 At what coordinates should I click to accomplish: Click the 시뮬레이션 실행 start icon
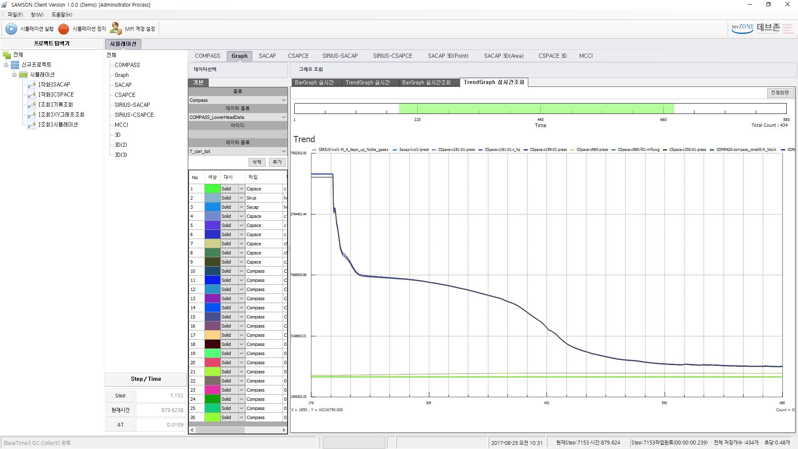click(11, 29)
